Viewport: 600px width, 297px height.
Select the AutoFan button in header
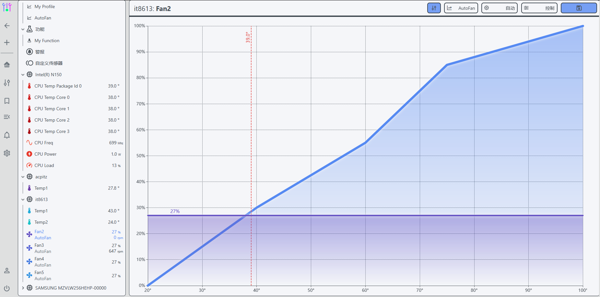tap(461, 8)
